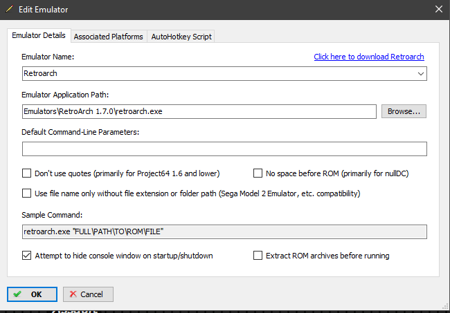
Task: Toggle Use file name only checkbox
Action: tap(28, 193)
